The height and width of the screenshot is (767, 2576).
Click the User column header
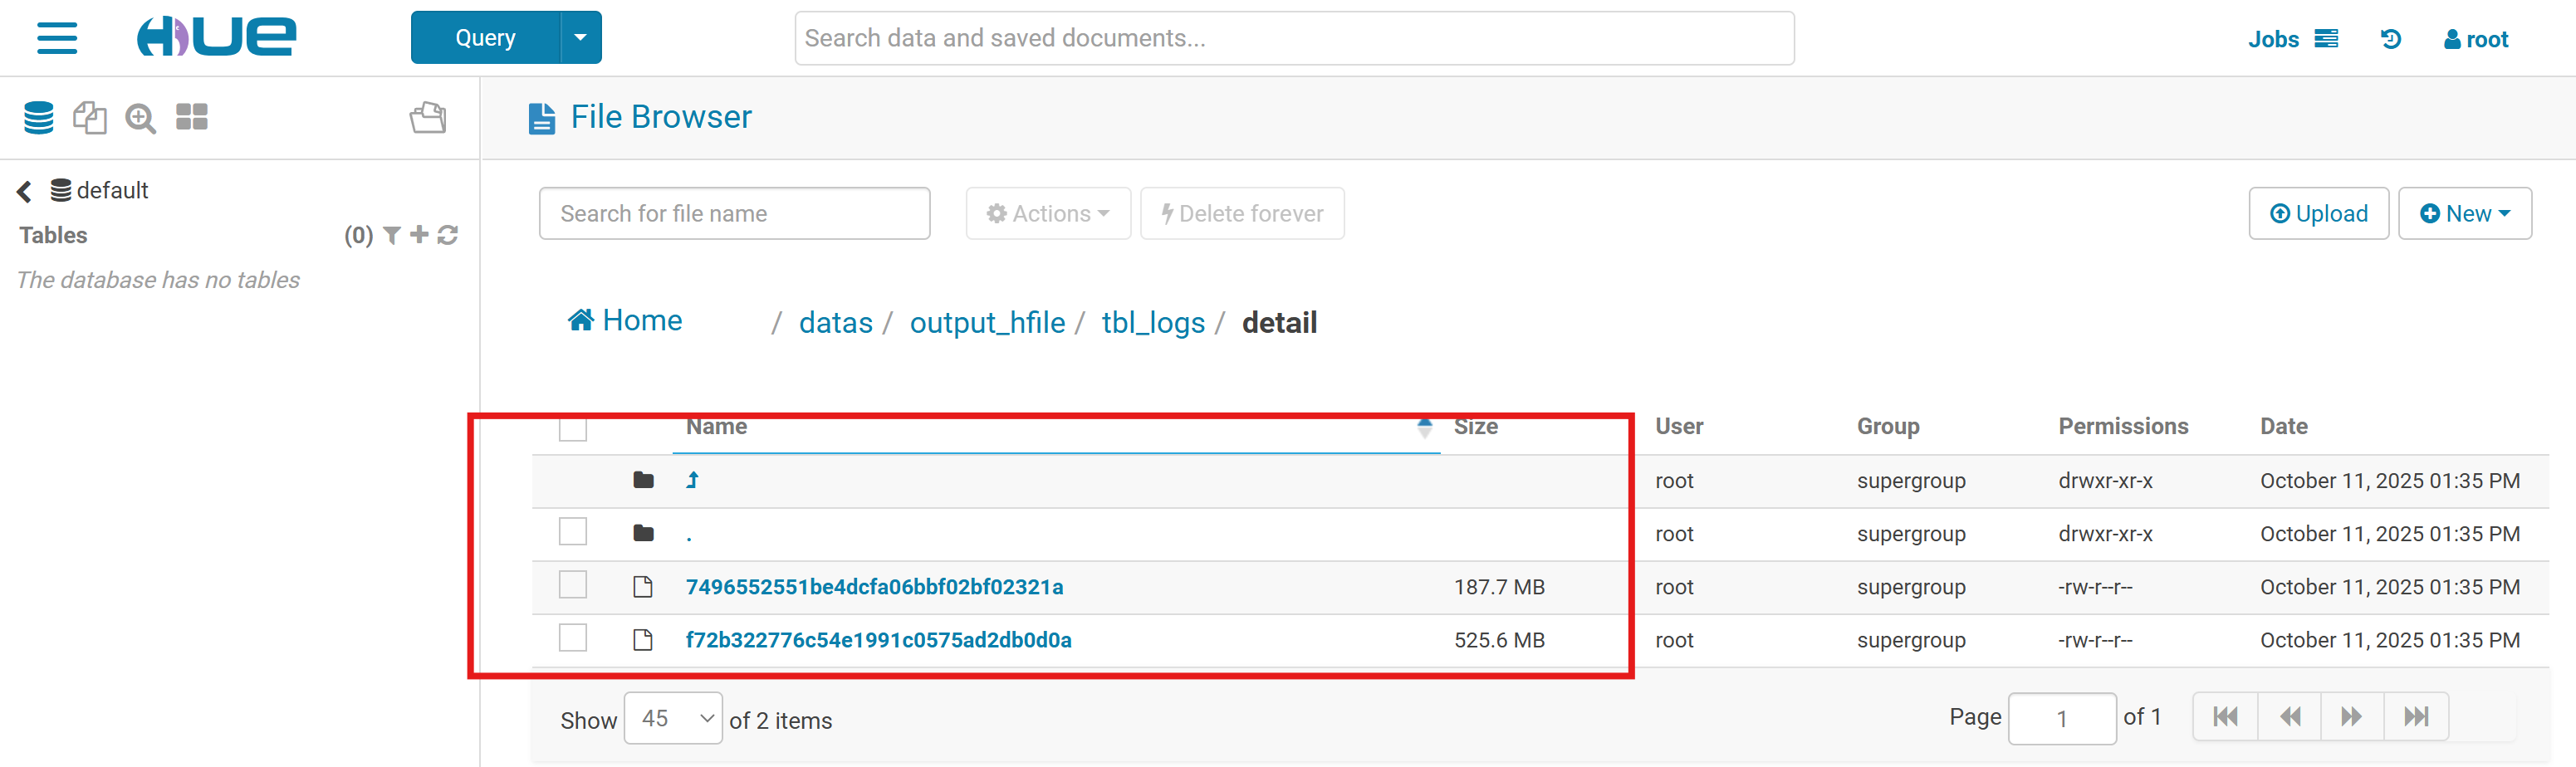(x=1679, y=426)
